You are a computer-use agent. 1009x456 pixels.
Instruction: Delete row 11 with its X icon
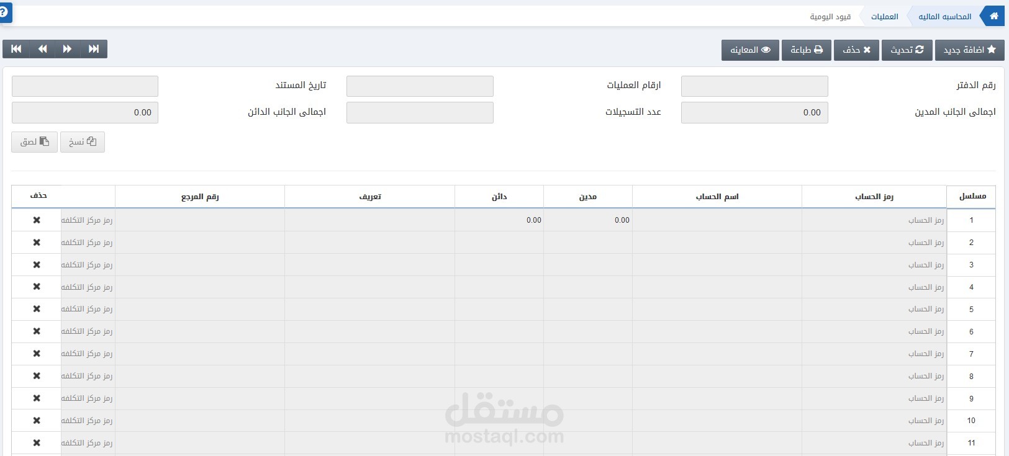[x=37, y=443]
